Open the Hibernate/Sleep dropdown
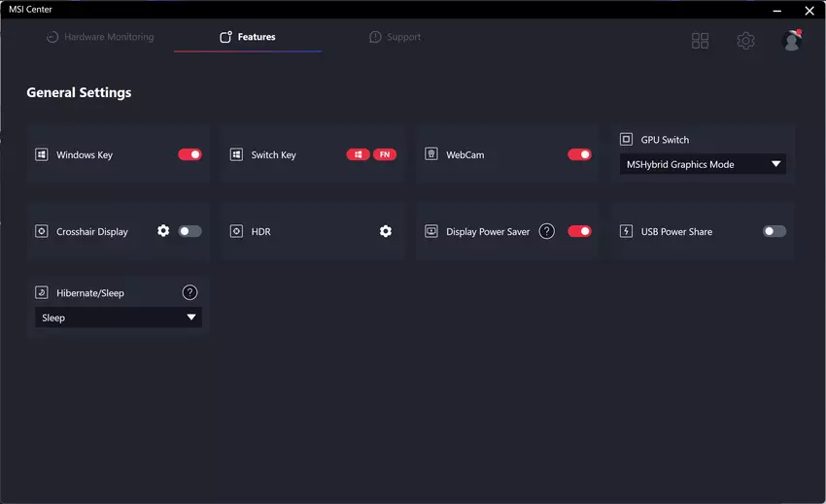826x504 pixels. (x=119, y=318)
